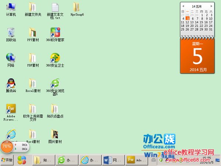Image resolution: width=221 pixels, height=166 pixels.
Task: Switch to the Internet Explorer 办... taskbar window
Action: coord(90,160)
